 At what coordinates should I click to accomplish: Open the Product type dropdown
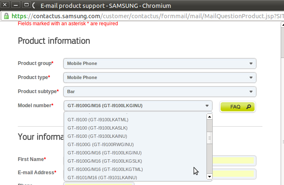coord(160,77)
